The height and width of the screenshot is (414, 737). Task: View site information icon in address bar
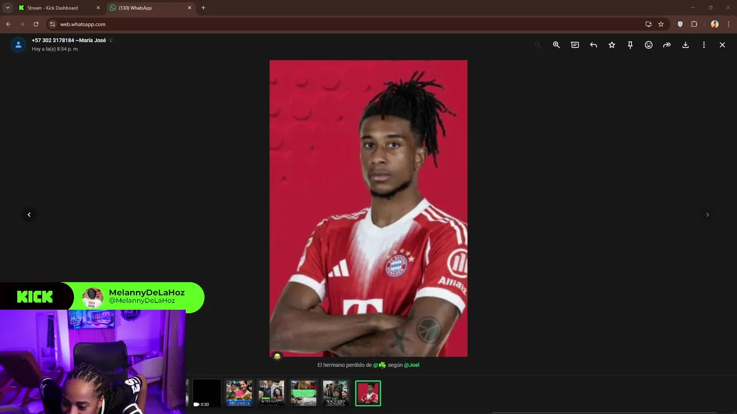point(52,24)
